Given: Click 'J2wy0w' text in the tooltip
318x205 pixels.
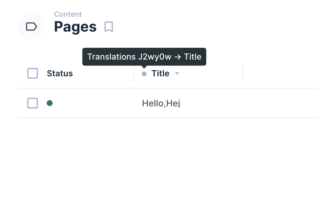Looking at the screenshot, I should pos(155,57).
